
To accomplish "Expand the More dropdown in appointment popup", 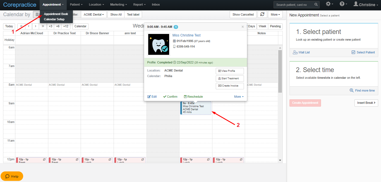I will coord(239,97).
